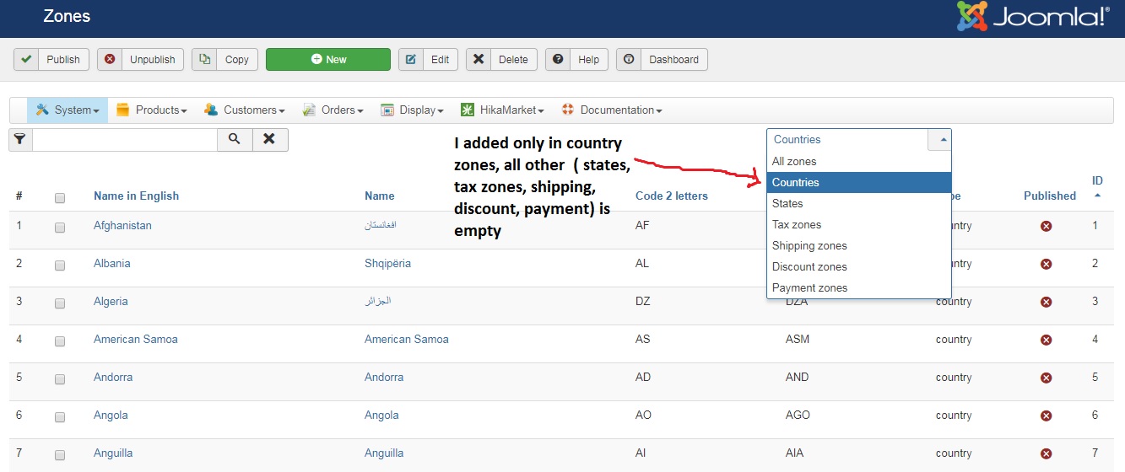
Task: Toggle published status for Anguilla
Action: pyautogui.click(x=1046, y=453)
